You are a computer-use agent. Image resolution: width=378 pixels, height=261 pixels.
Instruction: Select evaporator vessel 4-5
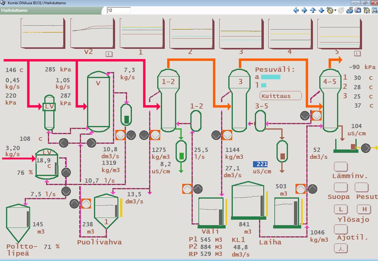click(x=330, y=100)
